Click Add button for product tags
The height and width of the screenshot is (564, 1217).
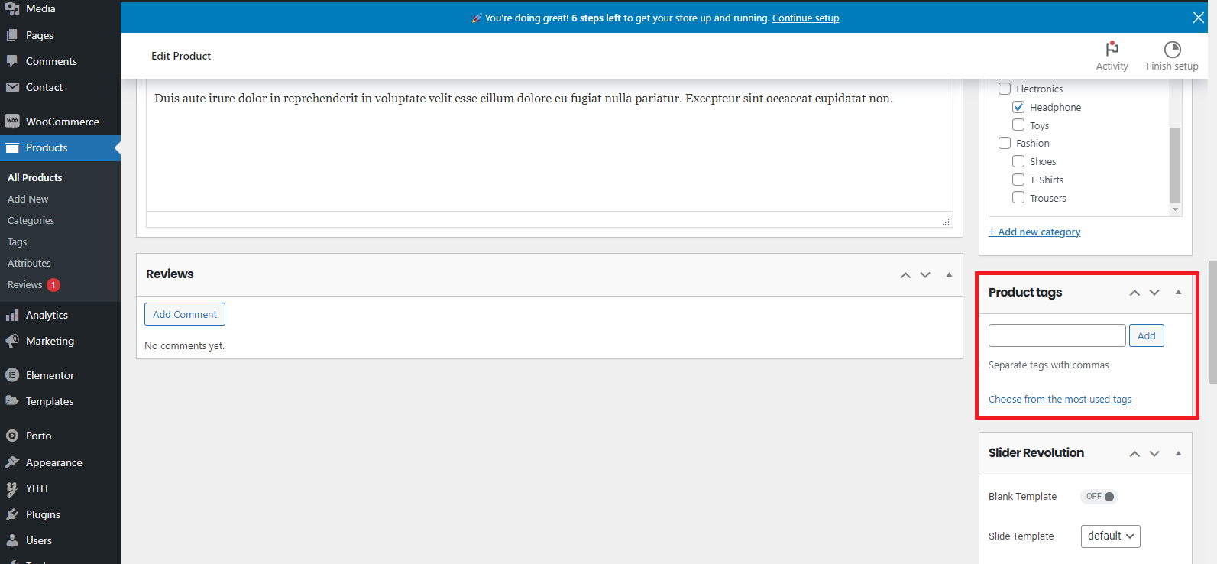[1147, 335]
